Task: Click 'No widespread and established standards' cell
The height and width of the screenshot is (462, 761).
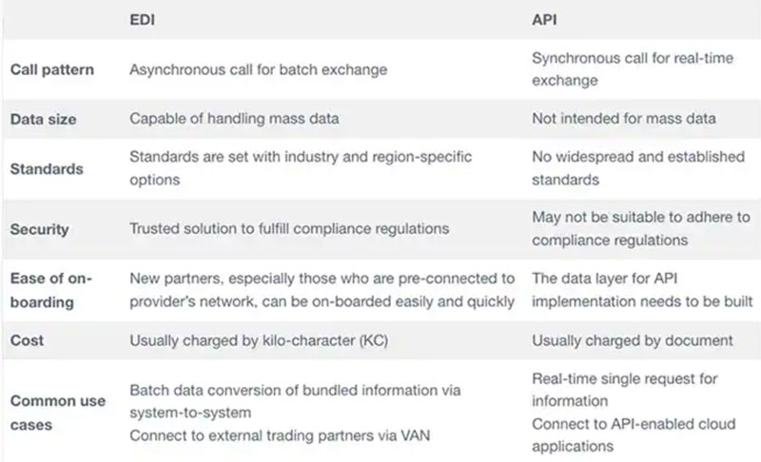Action: pyautogui.click(x=637, y=168)
